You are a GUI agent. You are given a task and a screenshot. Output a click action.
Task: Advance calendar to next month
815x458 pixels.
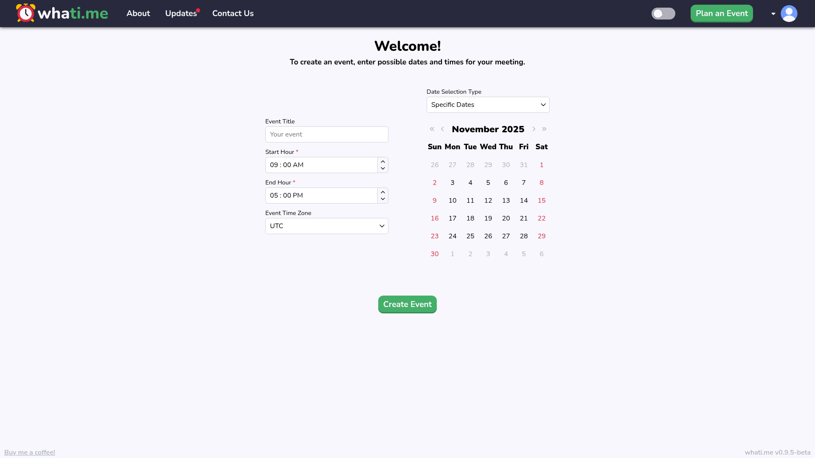pyautogui.click(x=534, y=129)
